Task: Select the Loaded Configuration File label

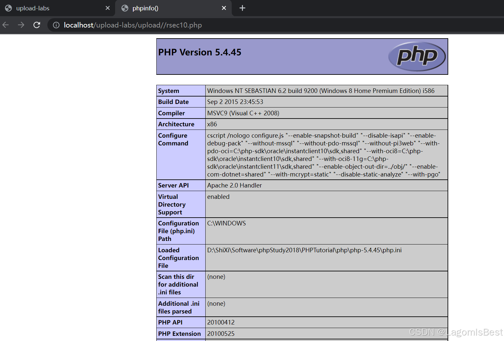Action: 178,258
